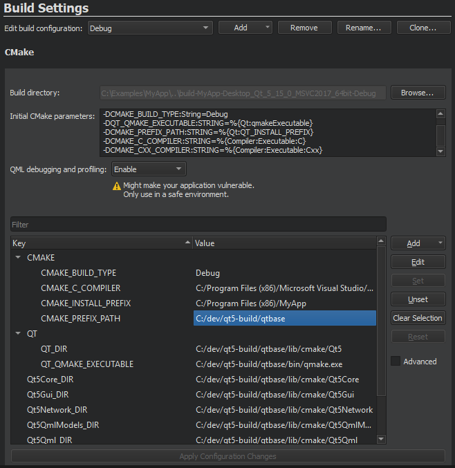Collapse the CMAKE tree group
This screenshot has height=468, width=455.
(18, 258)
